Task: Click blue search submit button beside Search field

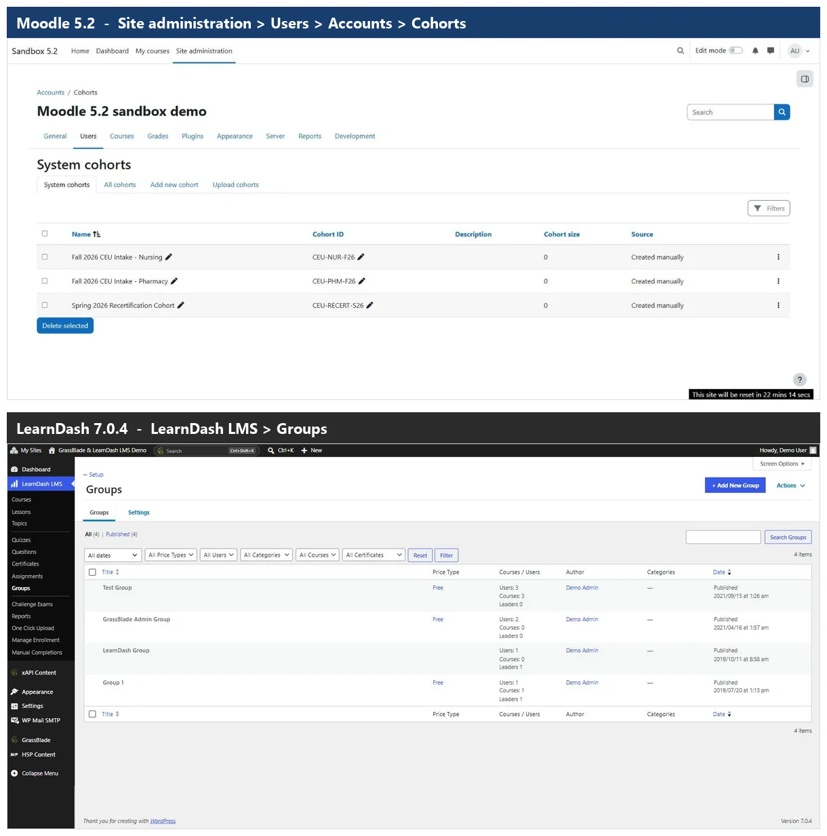Action: [x=782, y=113]
